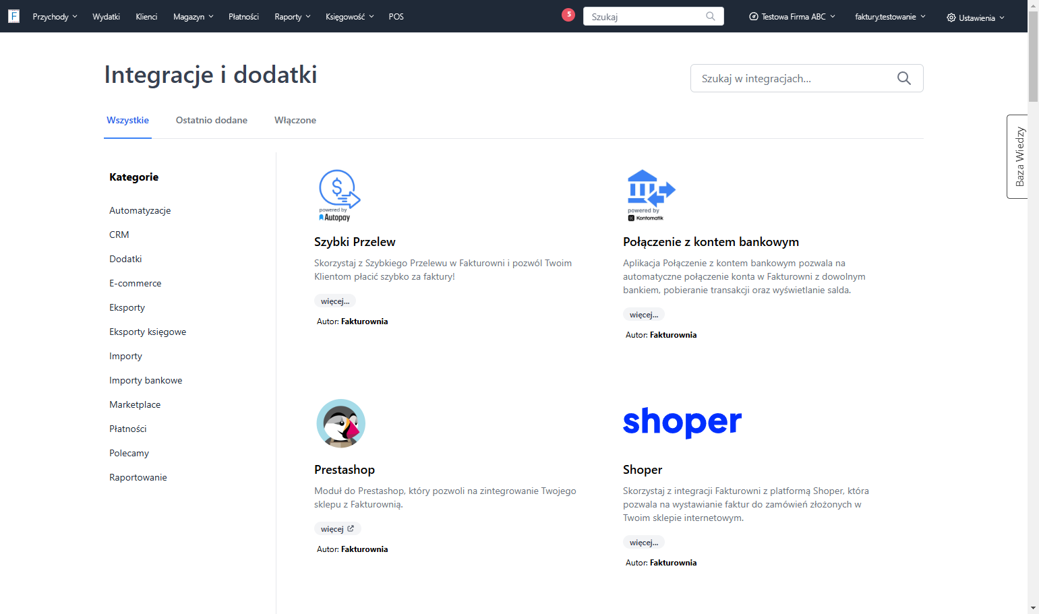
Task: Open the Prestashop puffin logo
Action: (341, 423)
